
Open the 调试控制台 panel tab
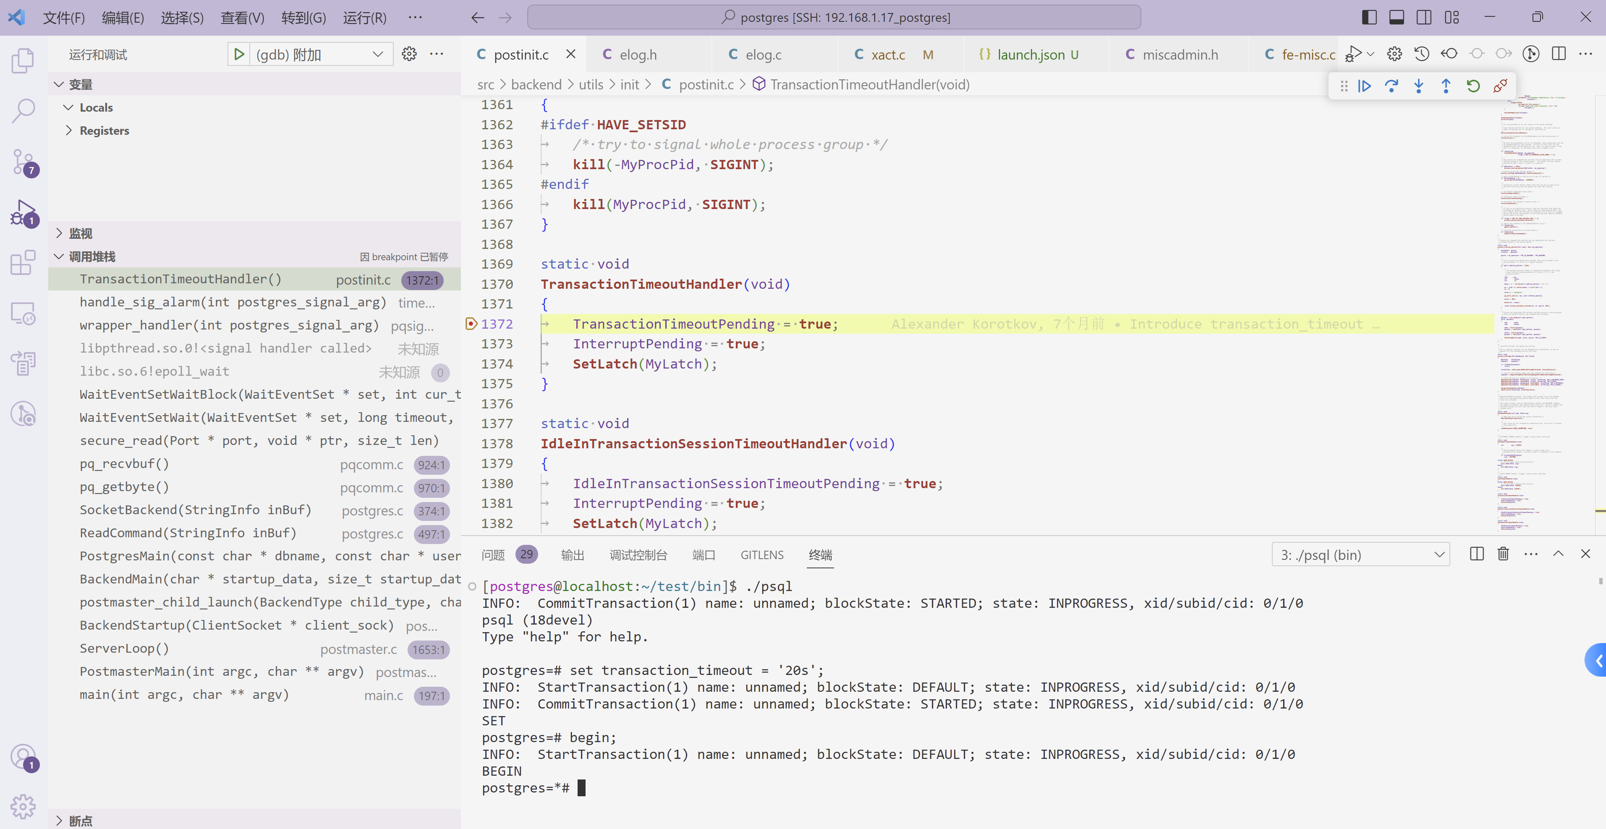pos(638,555)
